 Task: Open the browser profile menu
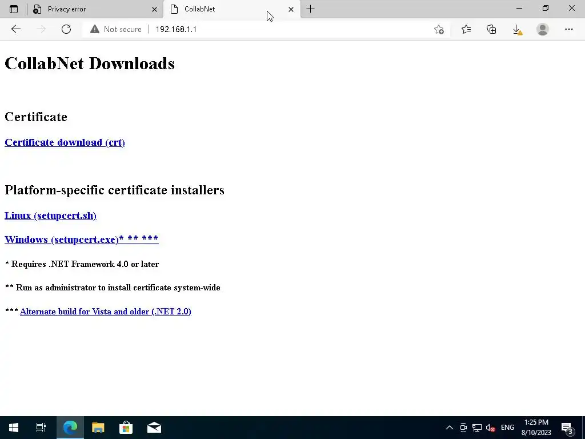tap(543, 29)
